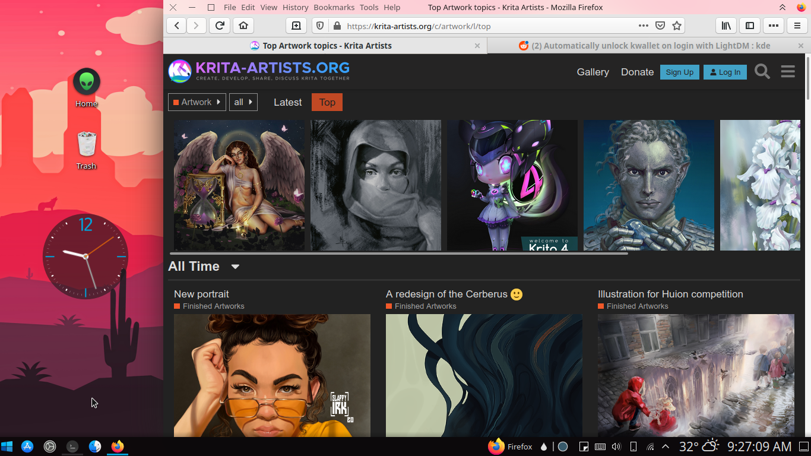Reload the current page
This screenshot has width=811, height=456.
click(220, 26)
